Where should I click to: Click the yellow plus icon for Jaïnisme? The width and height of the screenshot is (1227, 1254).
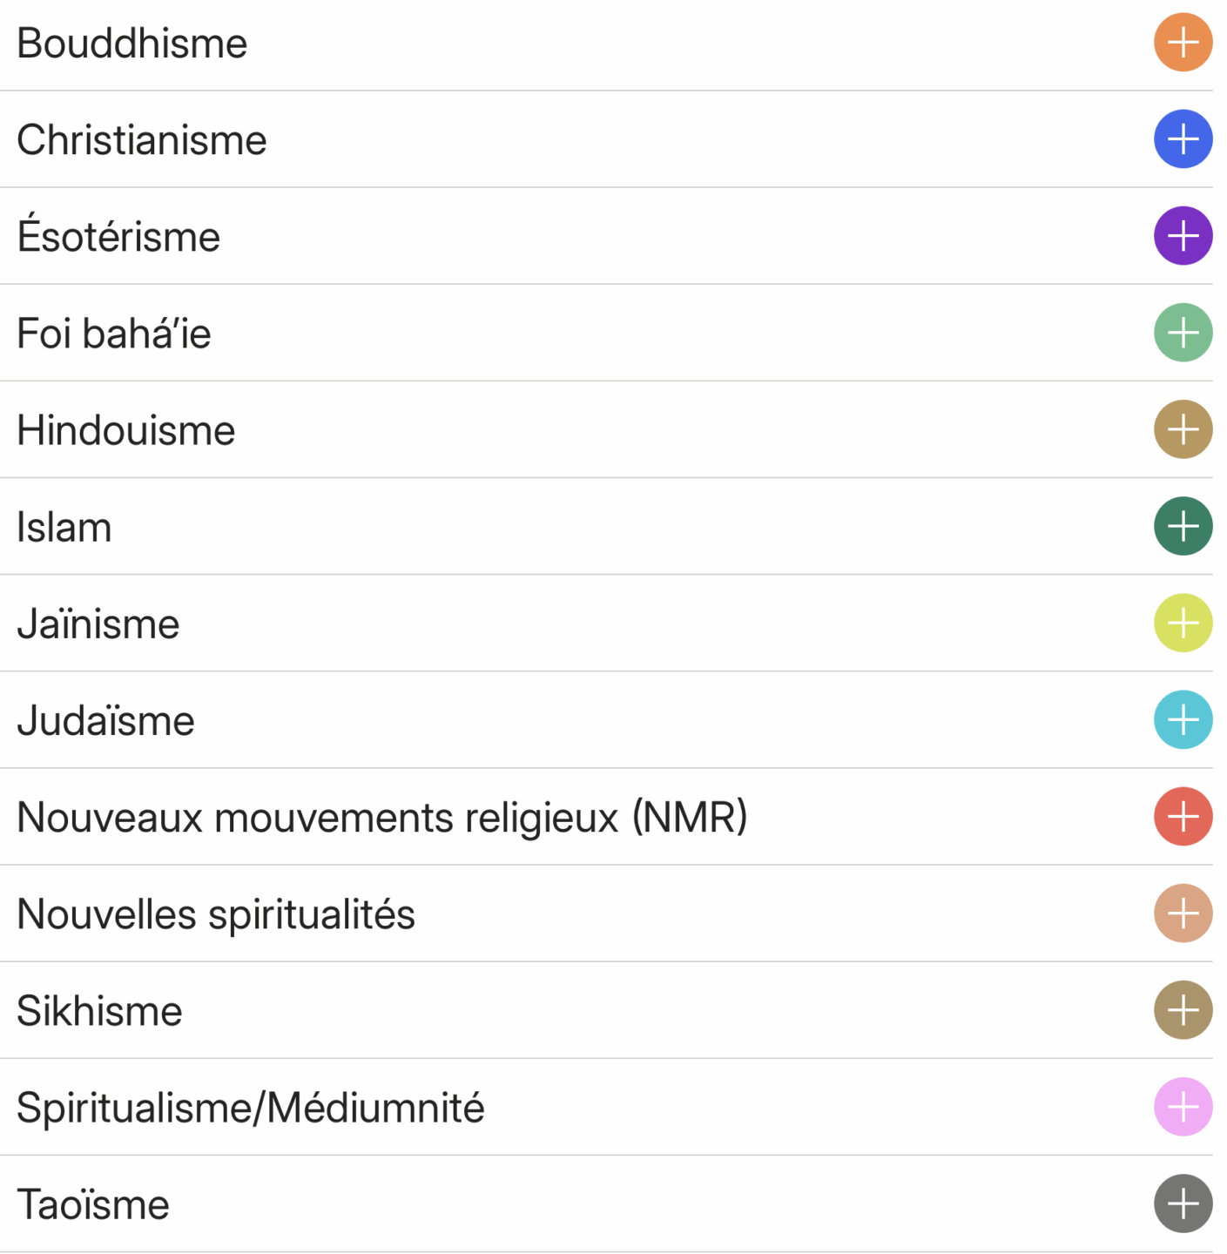click(1183, 623)
